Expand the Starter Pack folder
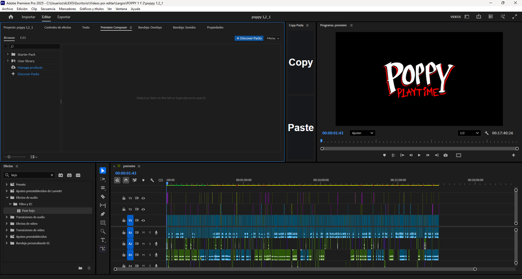The image size is (522, 279). click(x=7, y=54)
